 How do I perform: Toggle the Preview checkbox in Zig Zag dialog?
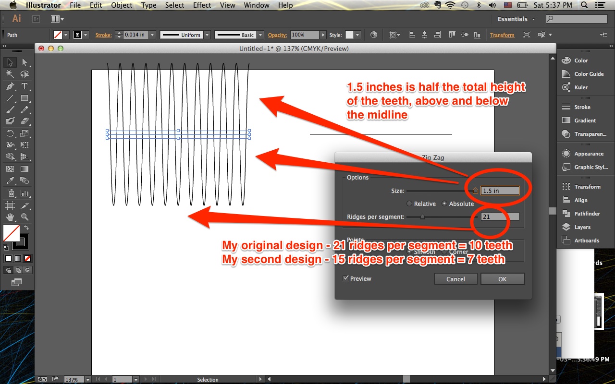coord(345,278)
